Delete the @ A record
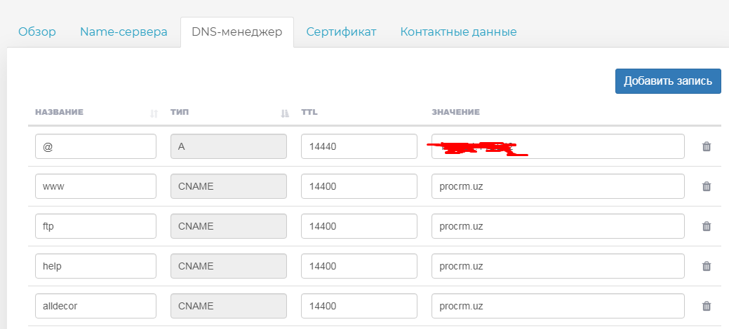The width and height of the screenshot is (729, 329). [707, 147]
